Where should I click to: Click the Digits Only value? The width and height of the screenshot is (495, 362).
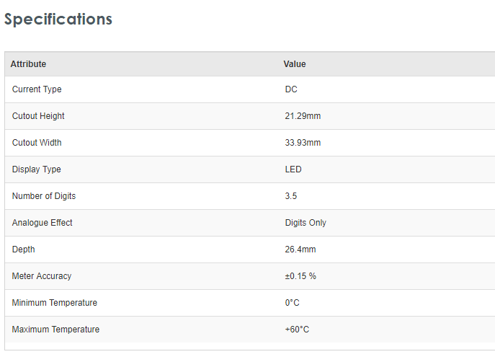[x=306, y=223]
